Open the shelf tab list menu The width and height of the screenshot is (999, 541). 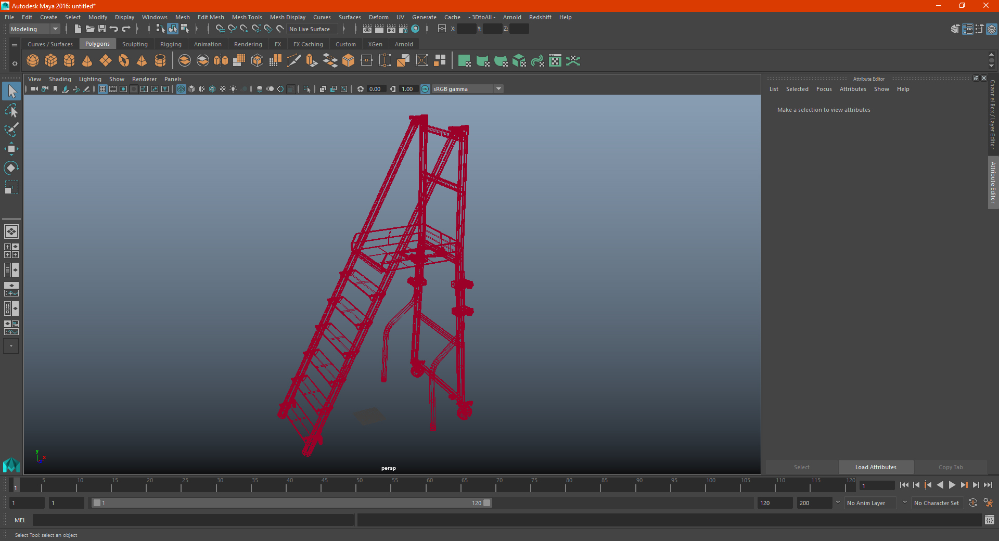click(x=15, y=45)
